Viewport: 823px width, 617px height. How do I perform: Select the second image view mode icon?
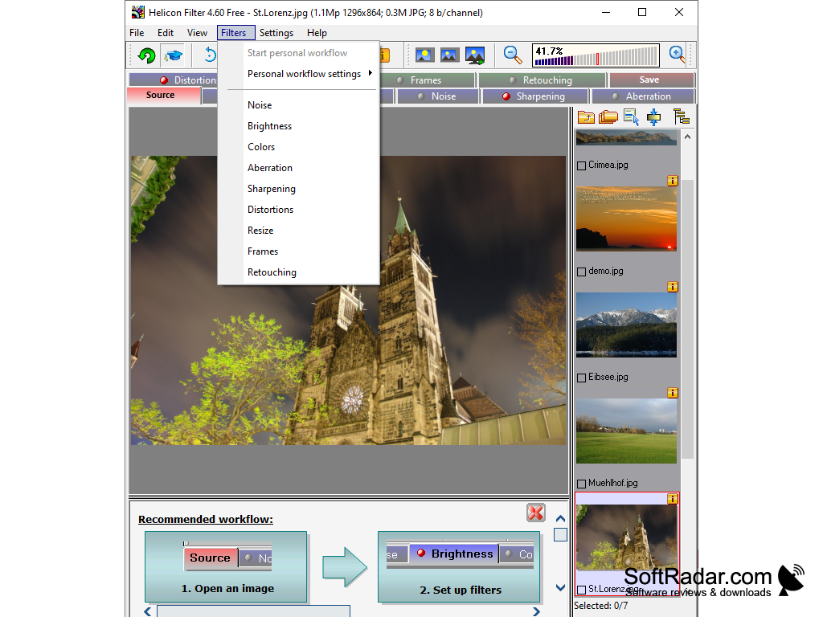[449, 55]
